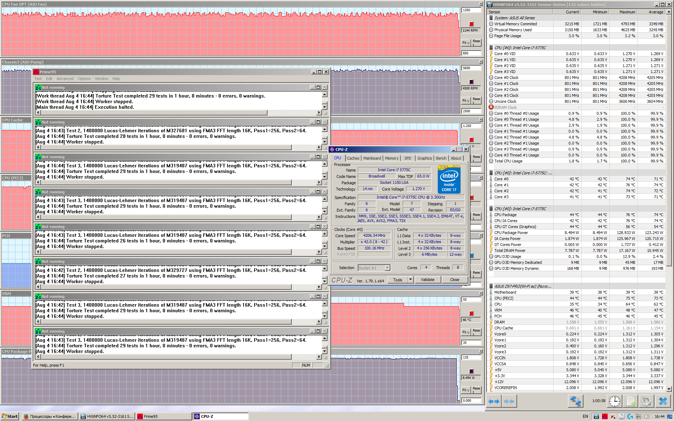
Task: Click the volume speaker icon in system tray
Action: tap(647, 416)
